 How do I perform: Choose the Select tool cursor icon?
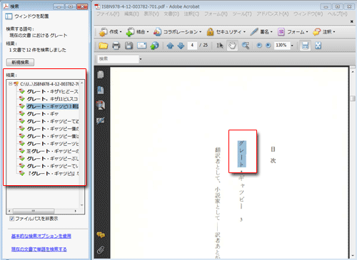pyautogui.click(x=220, y=46)
